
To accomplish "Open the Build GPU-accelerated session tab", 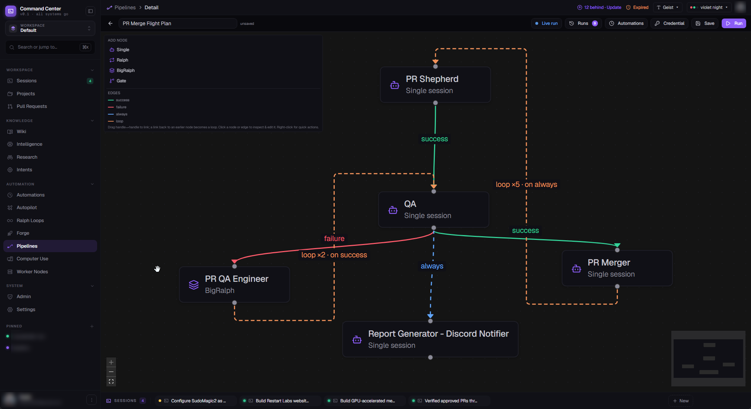I will [365, 401].
